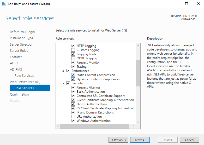Collapse the Security tree node
This screenshot has height=145, width=204.
click(63, 83)
